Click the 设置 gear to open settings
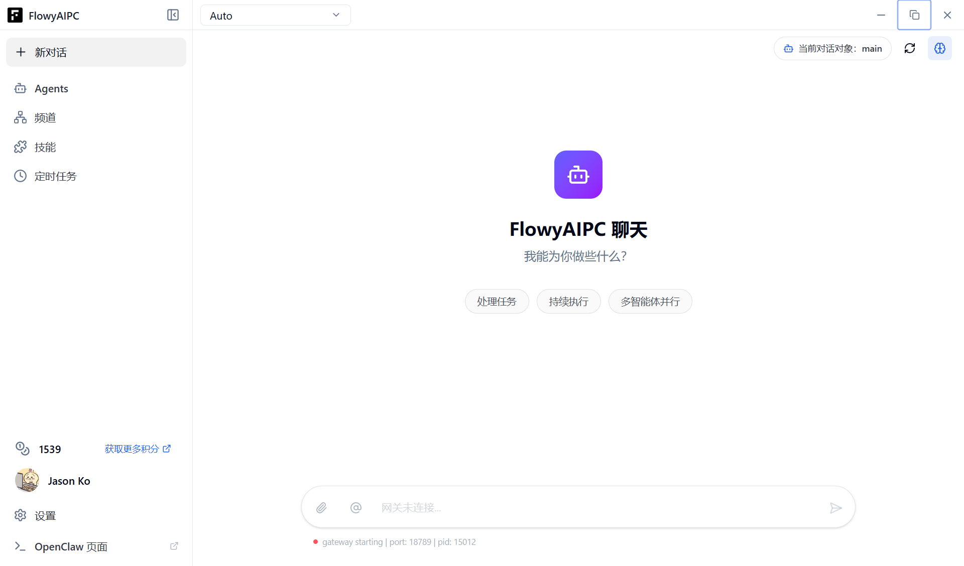The width and height of the screenshot is (964, 566). (44, 515)
